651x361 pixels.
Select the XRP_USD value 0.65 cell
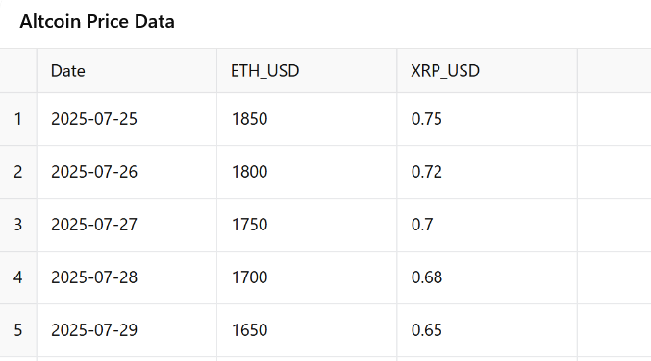487,330
